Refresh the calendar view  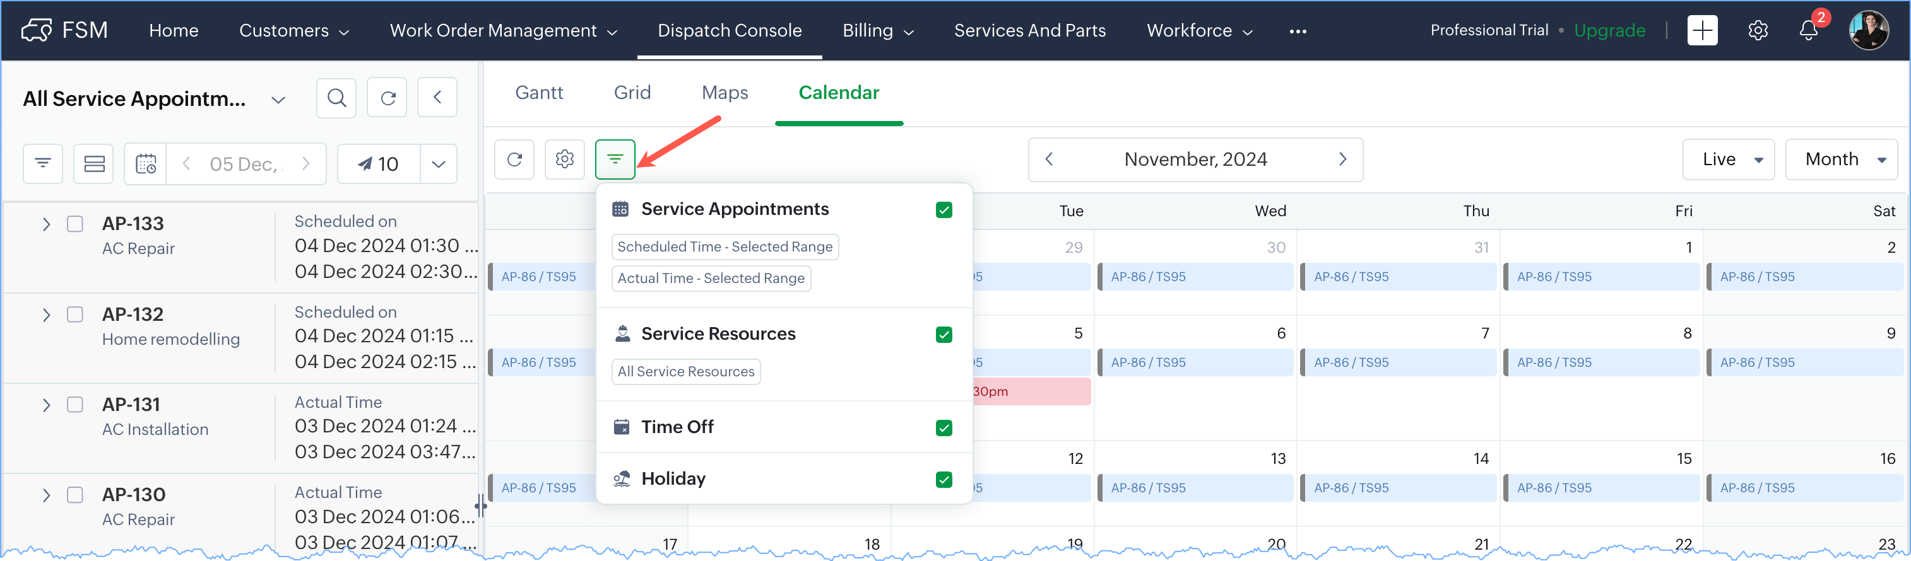[x=514, y=159]
